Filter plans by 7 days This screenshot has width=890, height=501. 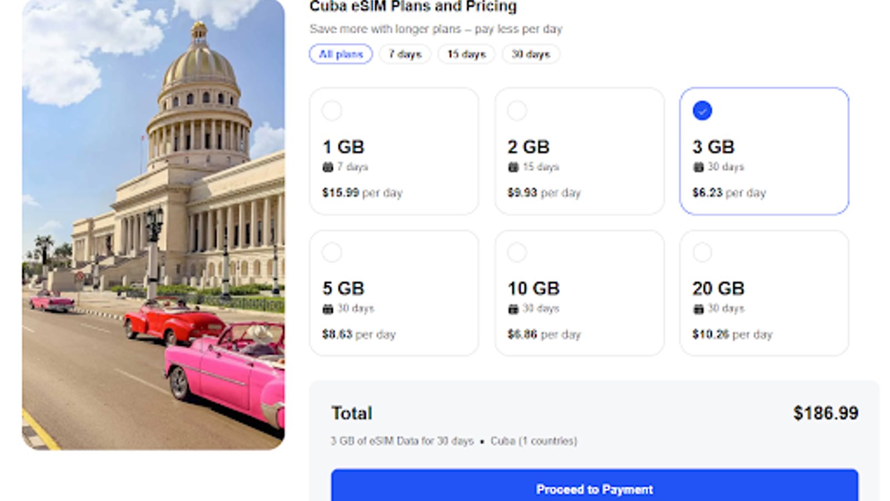tap(405, 54)
